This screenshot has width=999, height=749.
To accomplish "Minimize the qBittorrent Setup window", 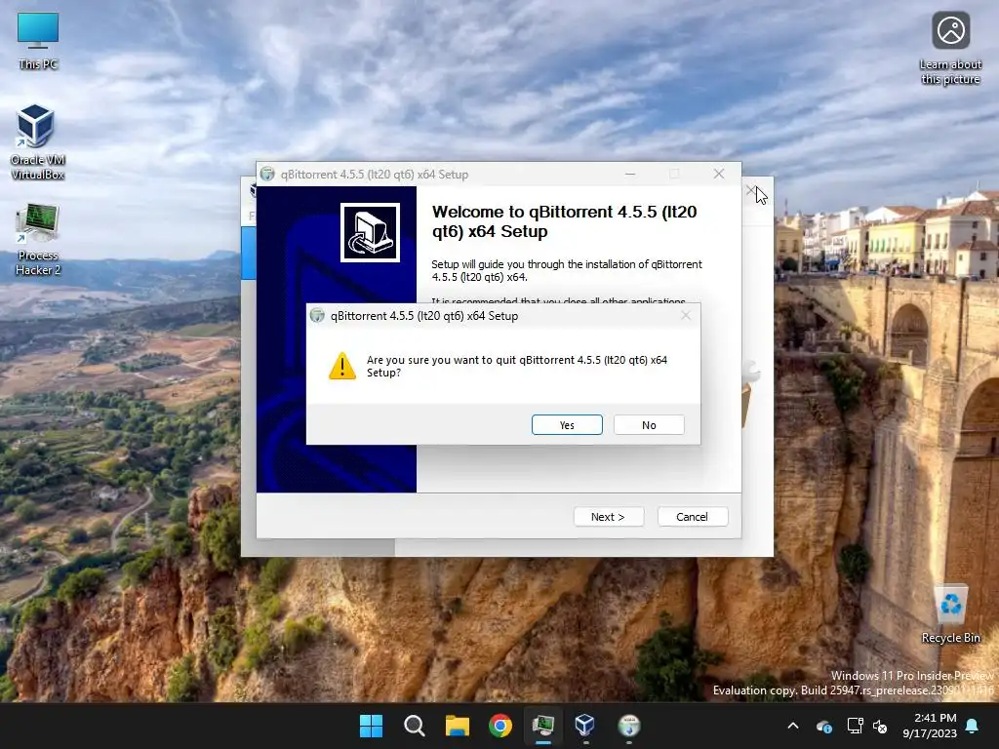I will coord(630,174).
